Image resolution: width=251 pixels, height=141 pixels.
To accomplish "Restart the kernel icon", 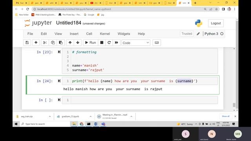I will coord(109,43).
